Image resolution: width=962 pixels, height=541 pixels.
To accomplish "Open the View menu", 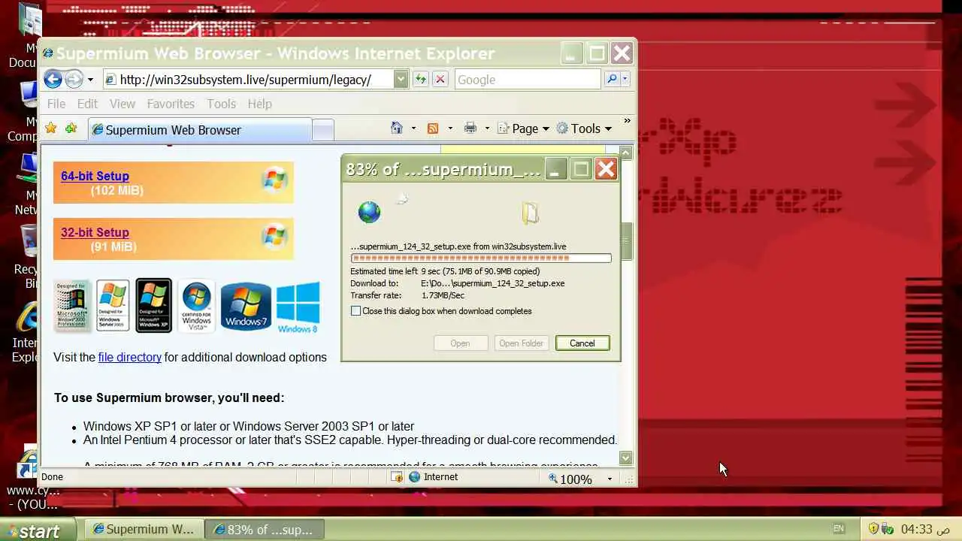I will tap(123, 104).
